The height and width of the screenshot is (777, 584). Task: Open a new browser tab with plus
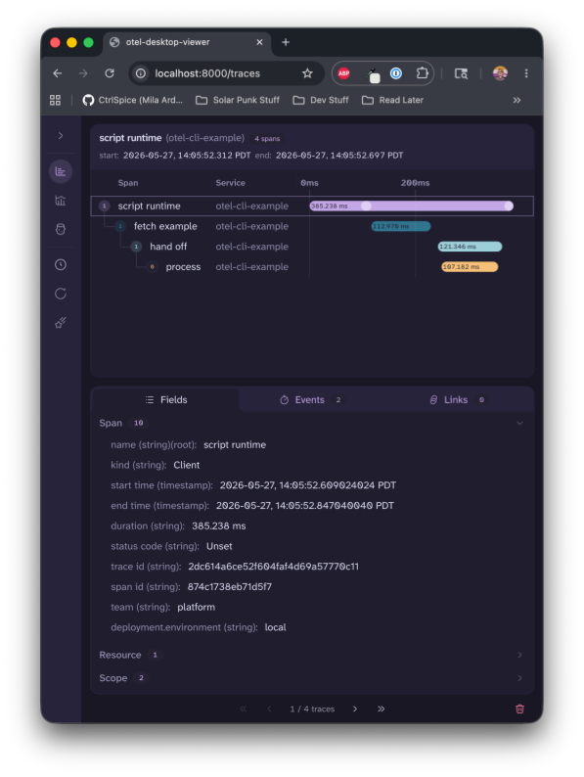(x=286, y=42)
